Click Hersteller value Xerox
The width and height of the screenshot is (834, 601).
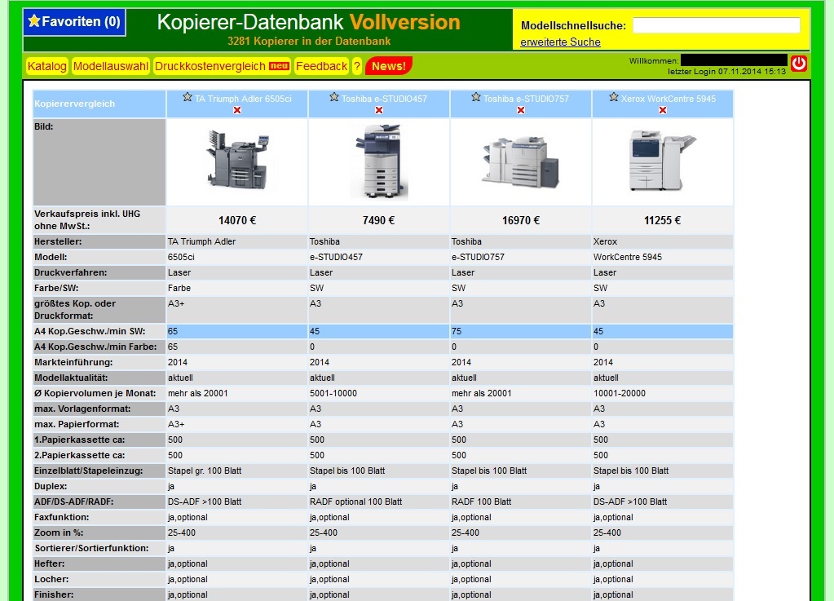pyautogui.click(x=605, y=241)
